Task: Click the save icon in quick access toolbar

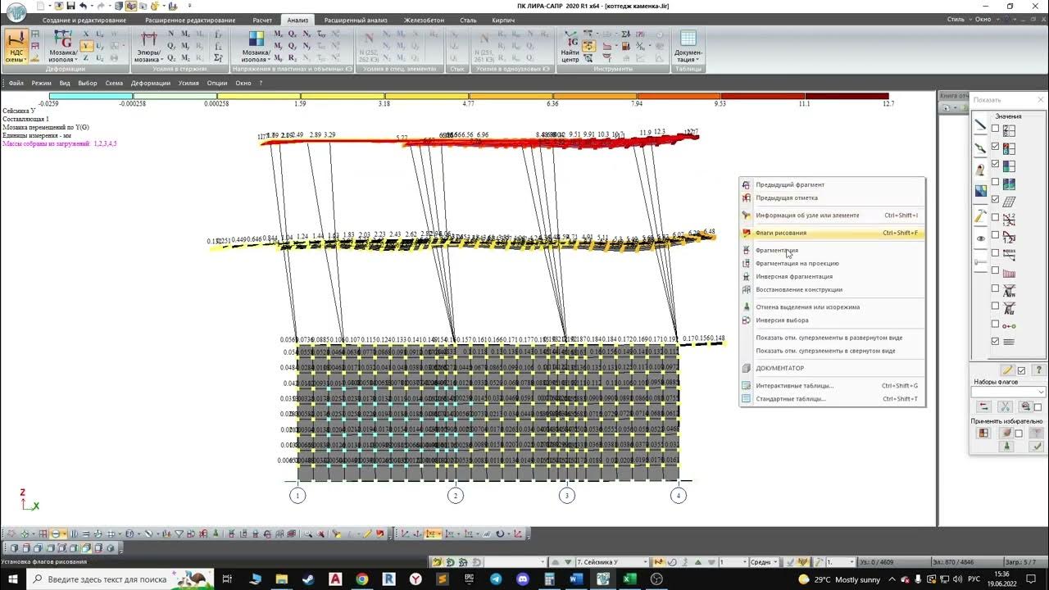Action: point(70,6)
